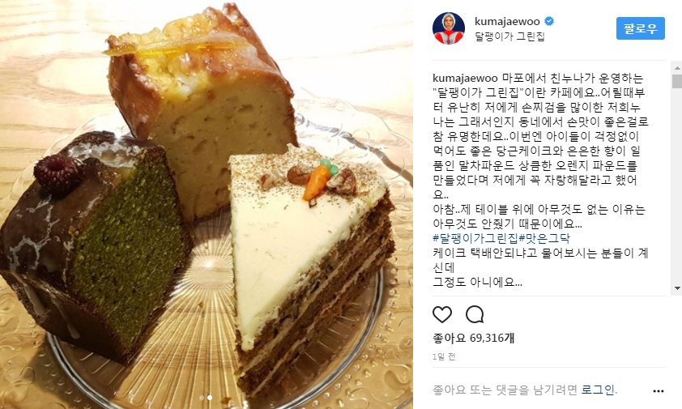Open the kumajaewoo username in the header
682x409 pixels.
coord(507,21)
